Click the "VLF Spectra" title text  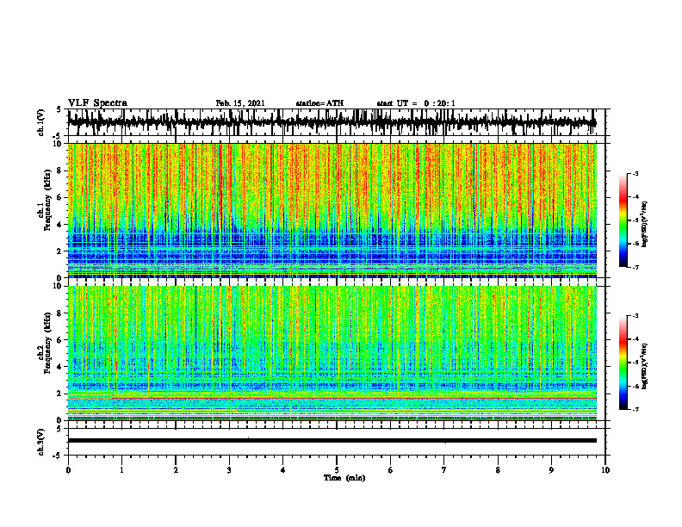pos(97,103)
